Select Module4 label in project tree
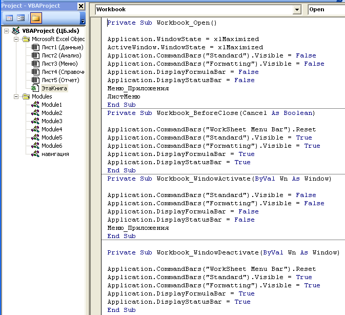Screen dimensions: 345x315 (52, 129)
